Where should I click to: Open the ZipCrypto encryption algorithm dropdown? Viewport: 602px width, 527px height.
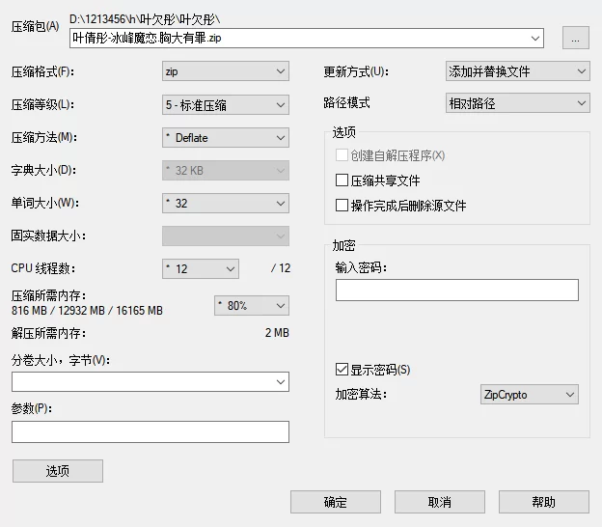tap(529, 394)
